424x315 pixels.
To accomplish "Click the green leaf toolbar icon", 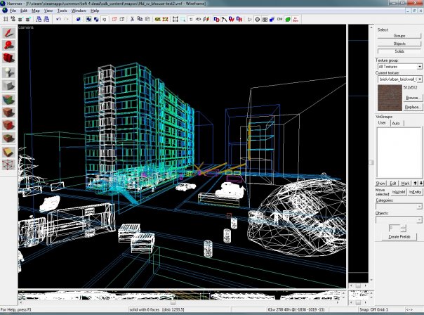I will (288, 19).
